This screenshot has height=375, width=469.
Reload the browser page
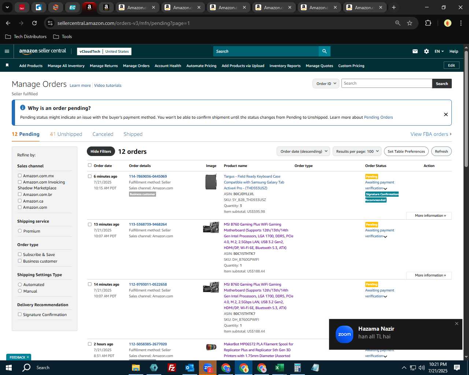click(x=34, y=23)
